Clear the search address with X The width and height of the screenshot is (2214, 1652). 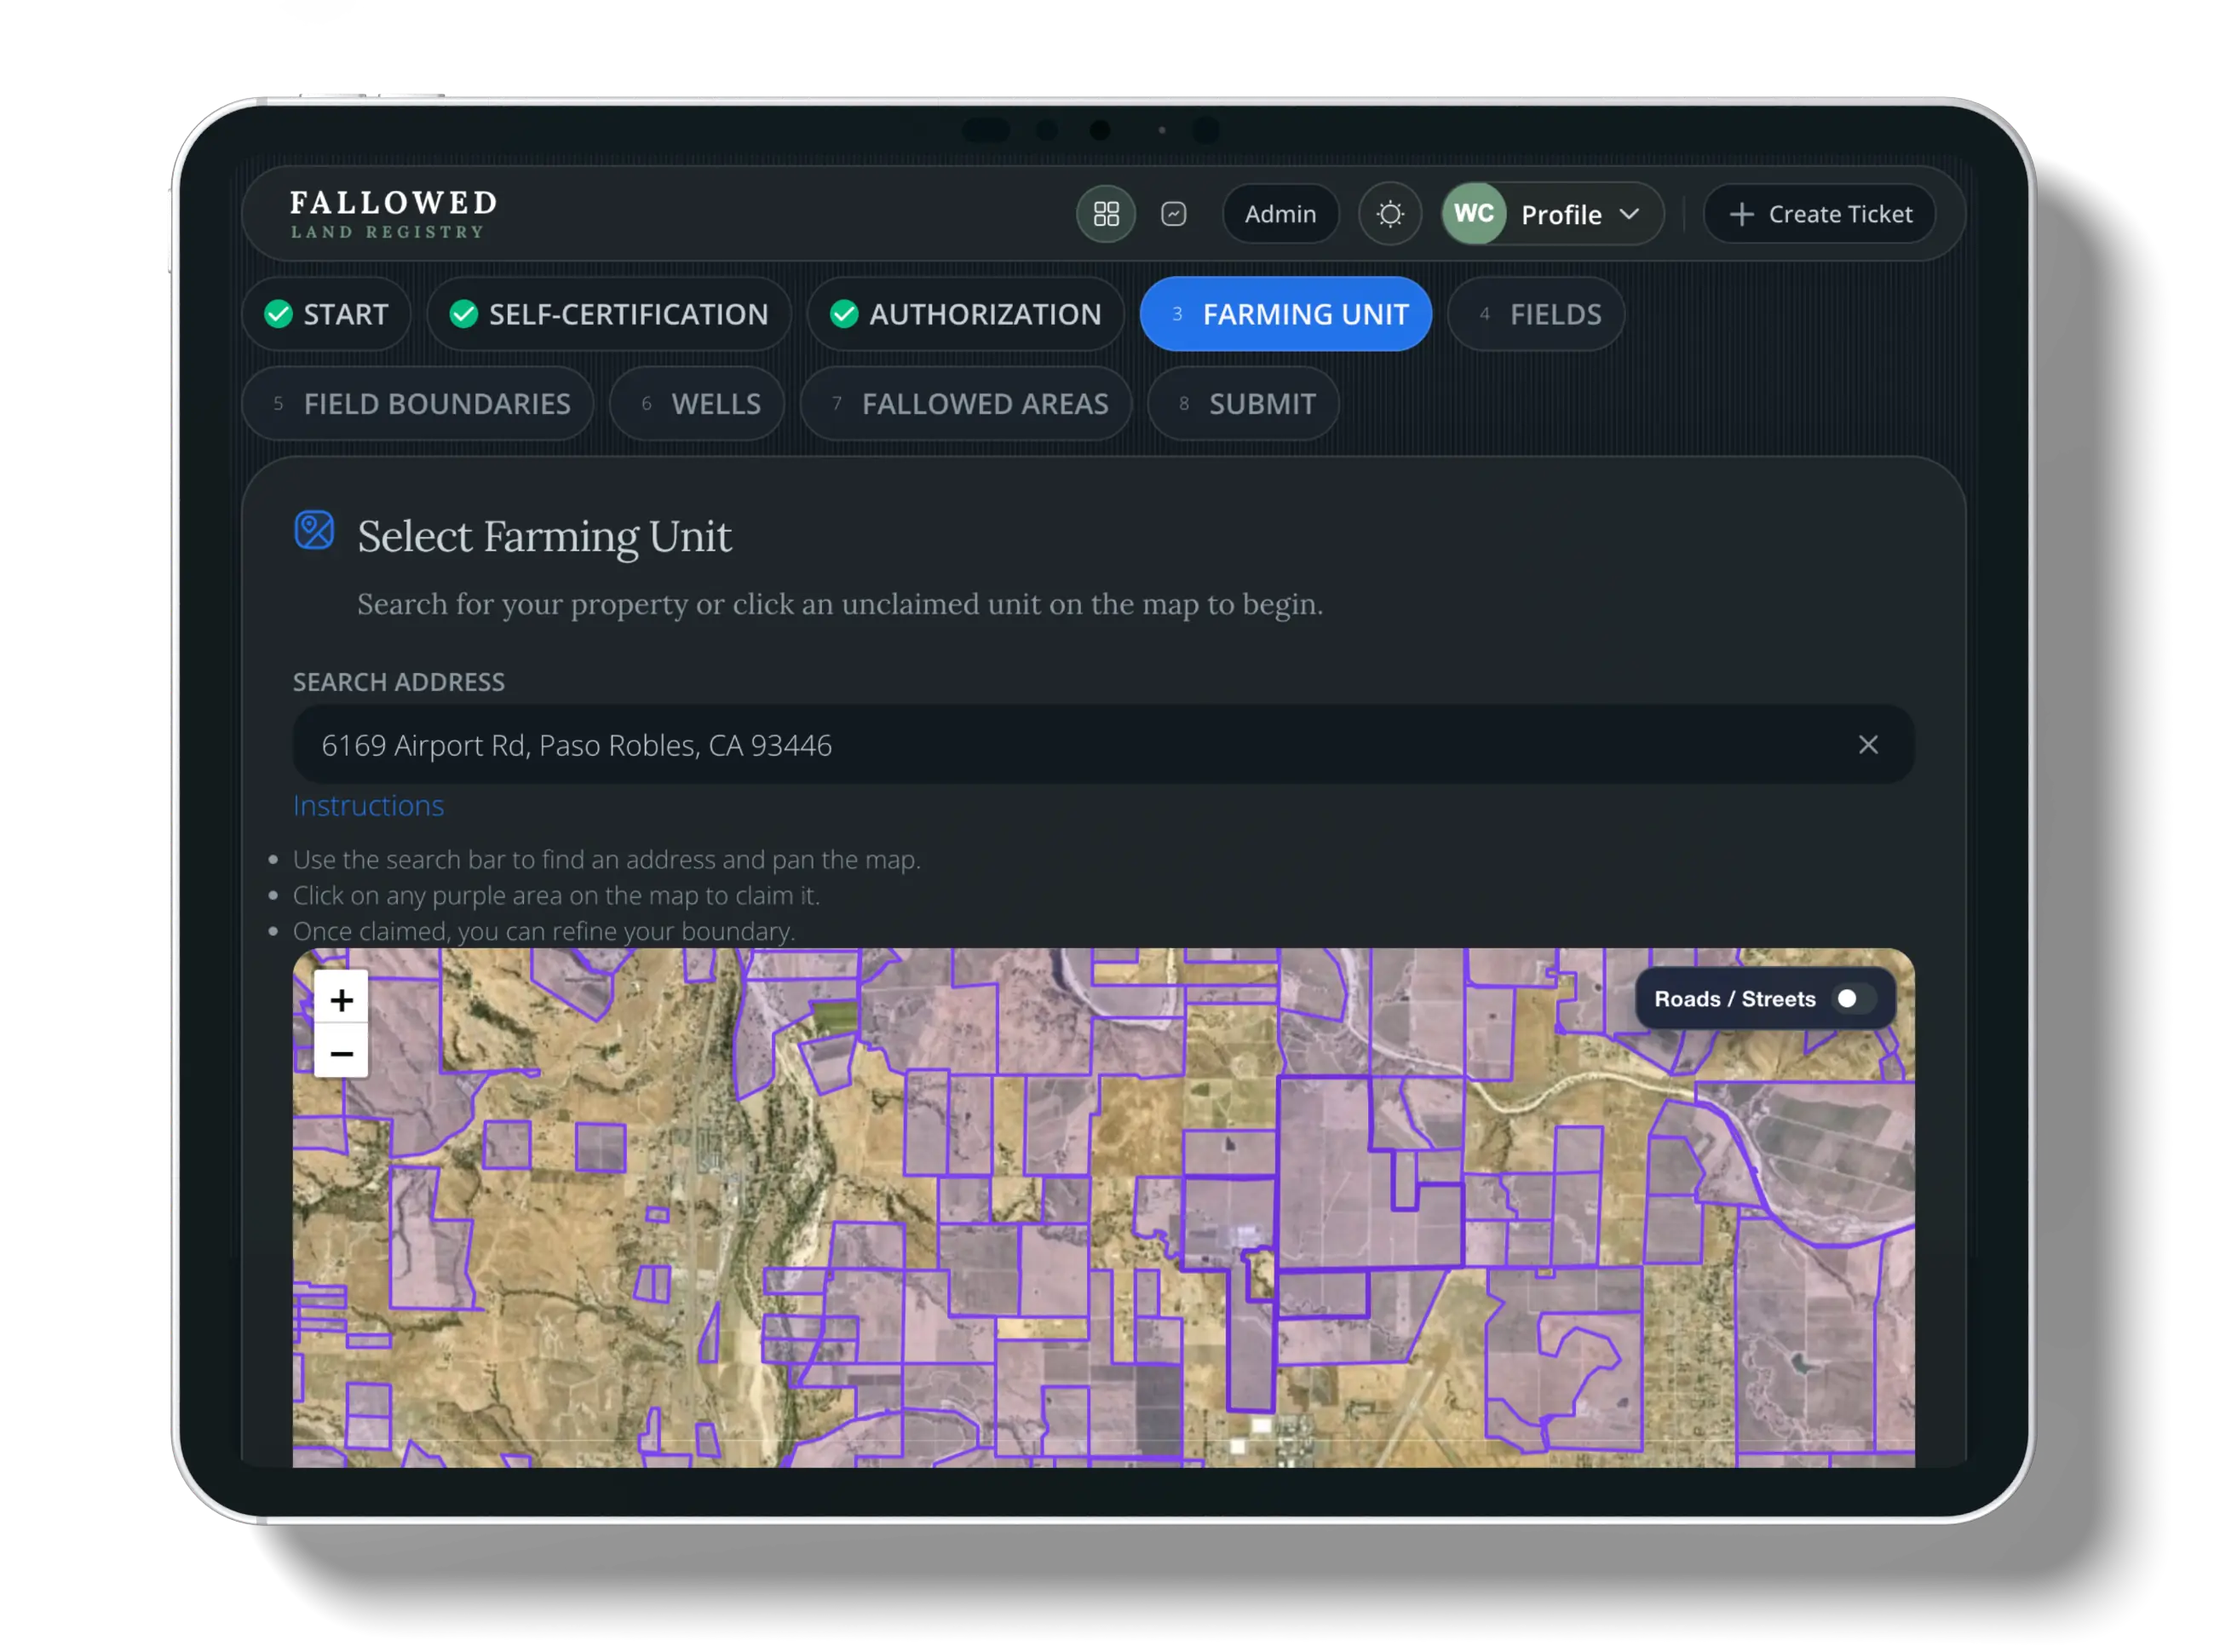click(1867, 745)
